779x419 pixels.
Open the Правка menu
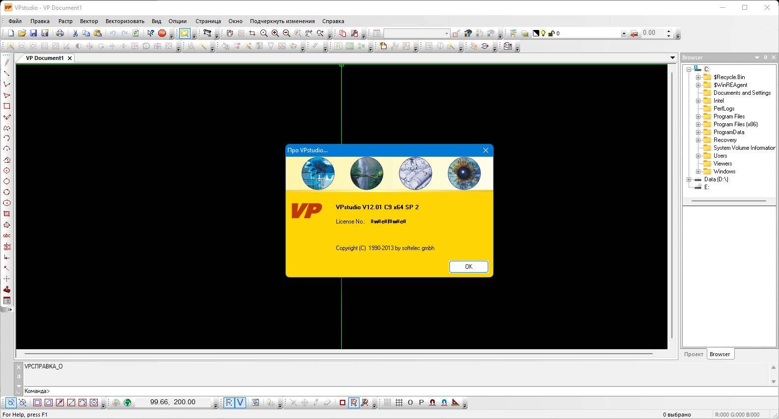[x=40, y=21]
